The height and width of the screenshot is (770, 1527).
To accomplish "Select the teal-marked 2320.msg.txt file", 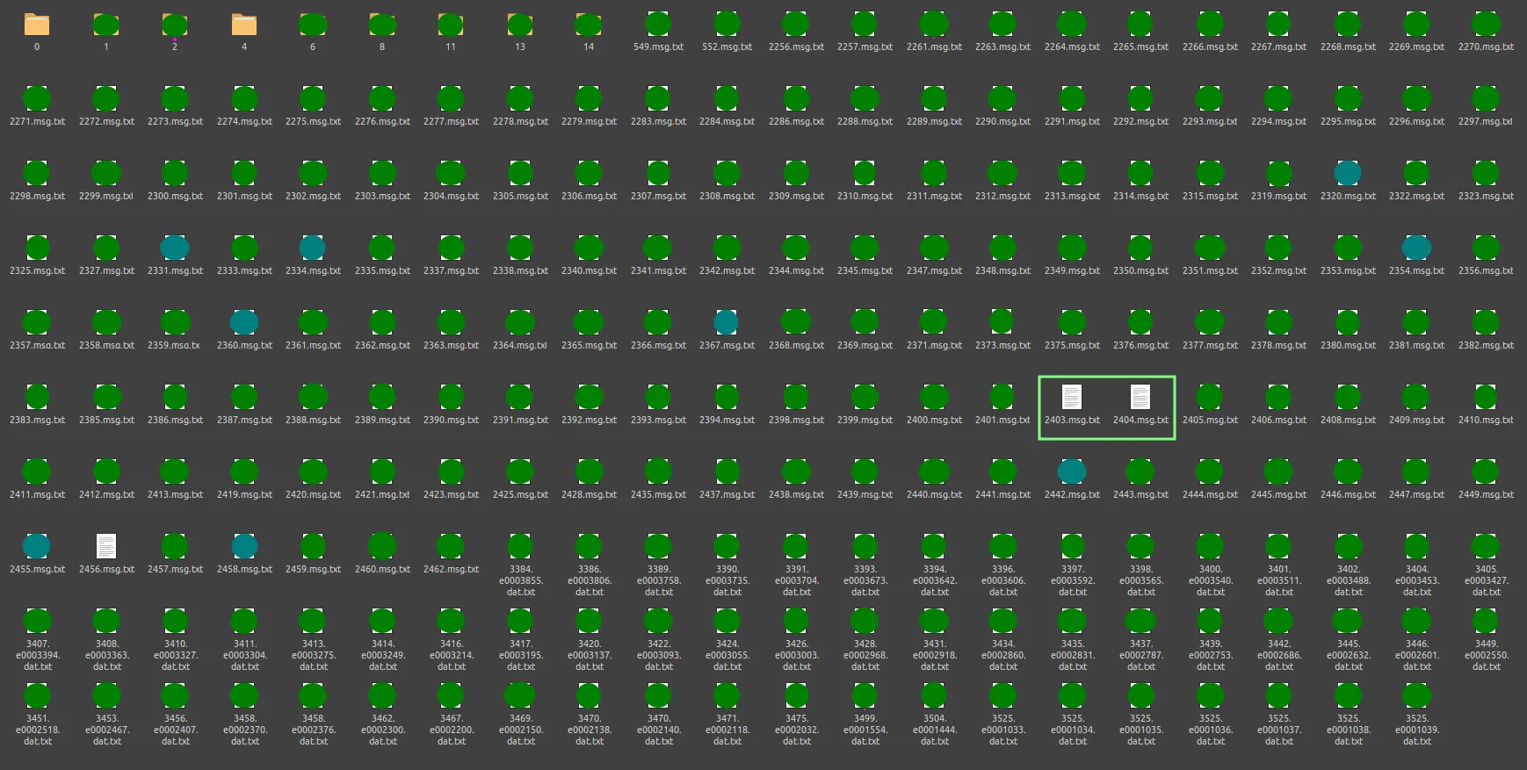I will 1348,174.
